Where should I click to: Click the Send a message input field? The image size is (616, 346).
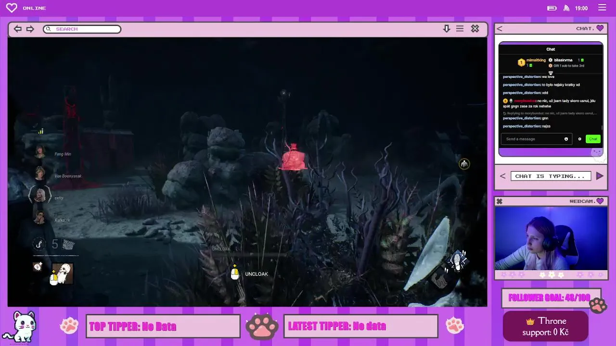pos(536,139)
